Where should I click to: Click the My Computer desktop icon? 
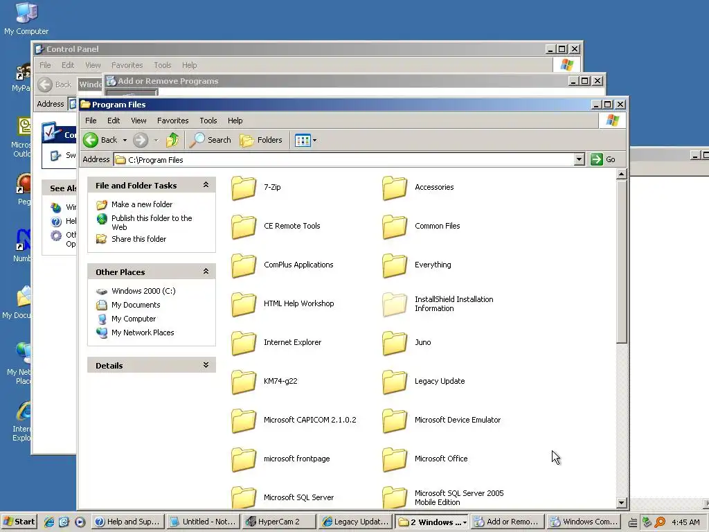click(x=26, y=18)
